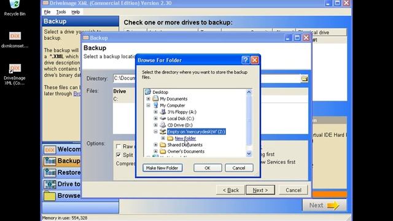Screen dimensions: 393x221
Task: Click the DriveImage XML title bar icon
Action: (x=45, y=3)
